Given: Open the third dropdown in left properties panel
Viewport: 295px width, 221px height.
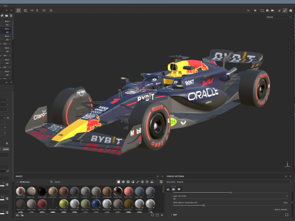Looking at the screenshot, I should click(x=4, y=109).
